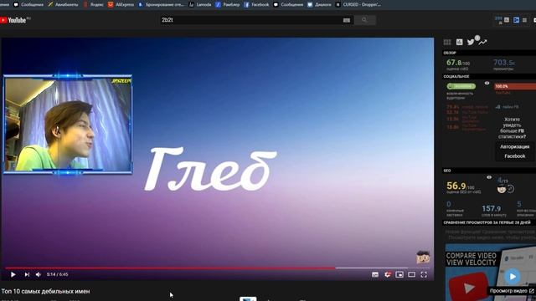Viewport: 536px width, 301px height.
Task: Click the 703.5к views value
Action: [504, 63]
